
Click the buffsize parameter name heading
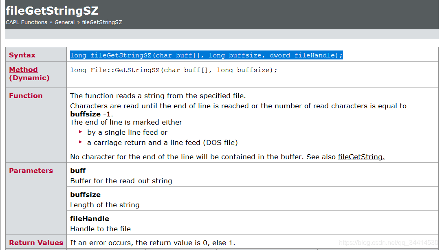[x=86, y=195]
